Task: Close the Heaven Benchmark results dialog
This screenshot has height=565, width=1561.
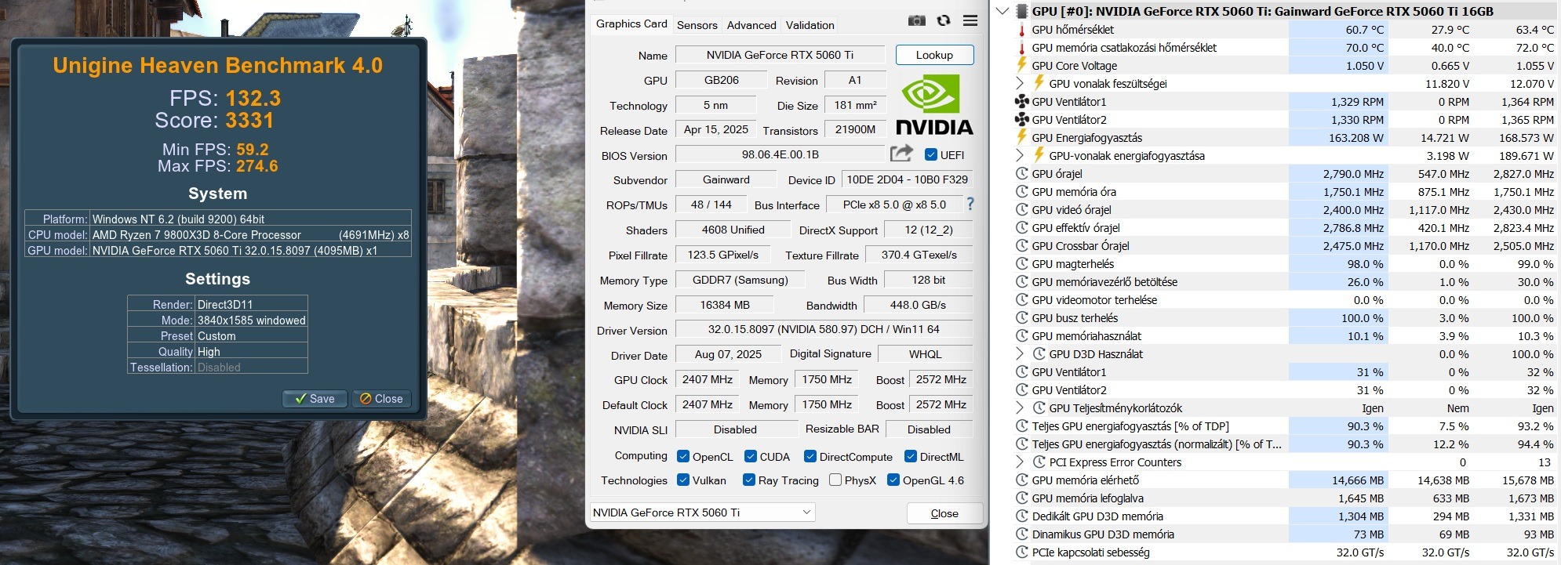Action: click(381, 399)
